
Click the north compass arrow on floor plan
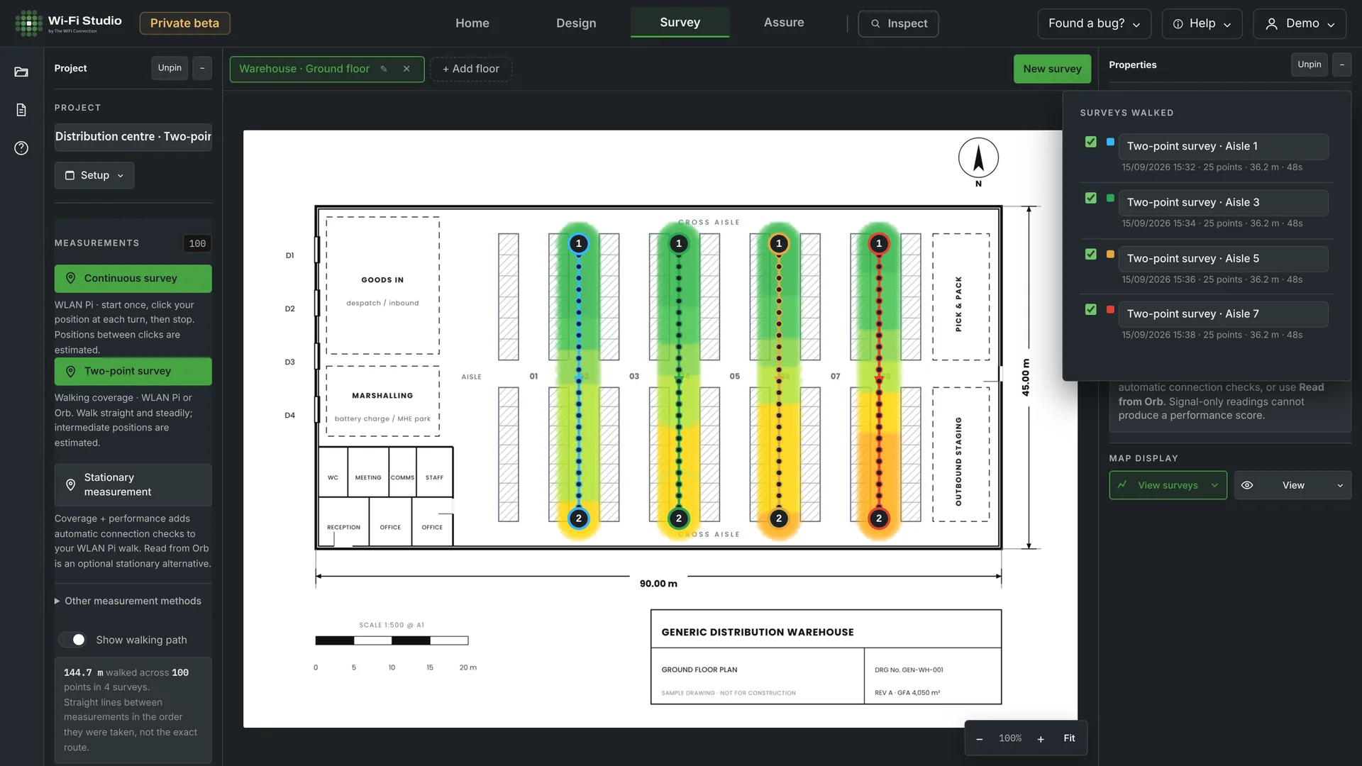click(978, 158)
